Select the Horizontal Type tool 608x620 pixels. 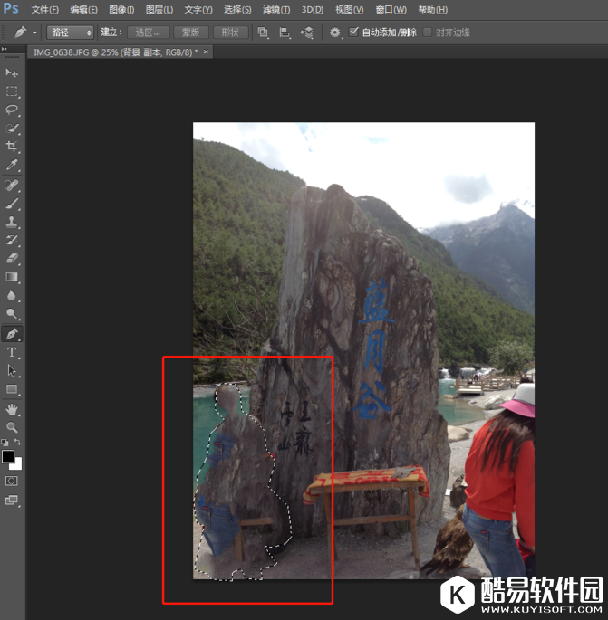click(12, 352)
